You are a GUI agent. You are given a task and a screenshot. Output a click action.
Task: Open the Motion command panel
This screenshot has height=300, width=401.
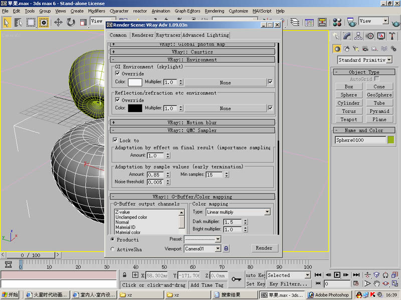[x=370, y=36]
